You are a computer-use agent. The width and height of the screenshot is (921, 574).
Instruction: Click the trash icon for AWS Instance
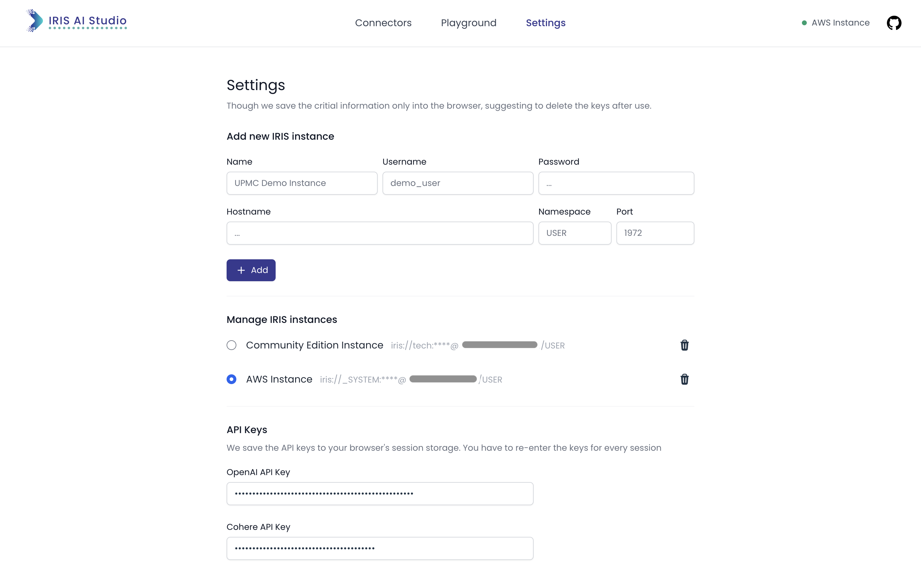pos(684,379)
